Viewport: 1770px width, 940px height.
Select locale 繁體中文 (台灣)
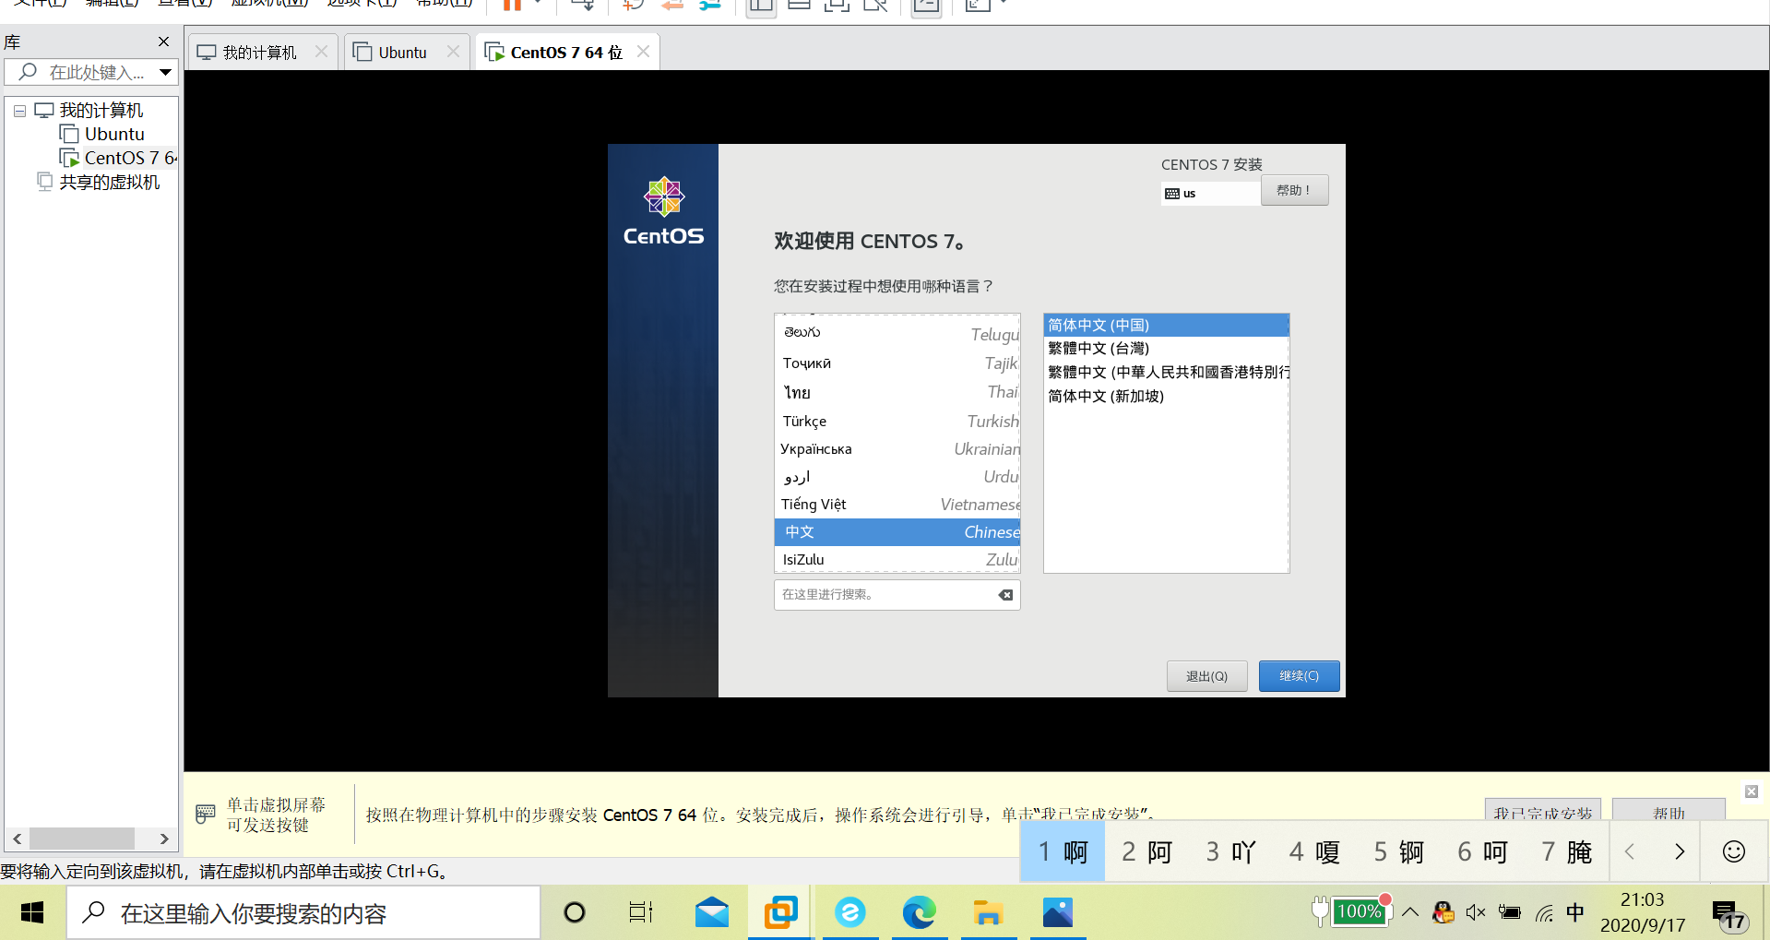coord(1166,349)
